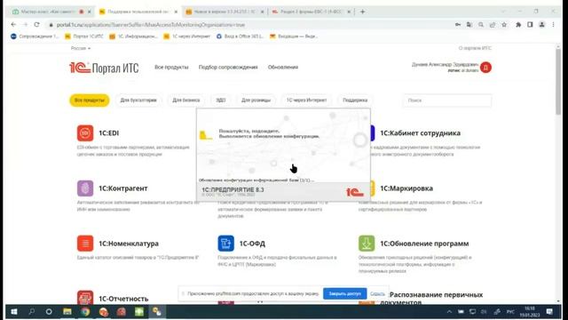Open the Обновления menu item

tap(283, 68)
